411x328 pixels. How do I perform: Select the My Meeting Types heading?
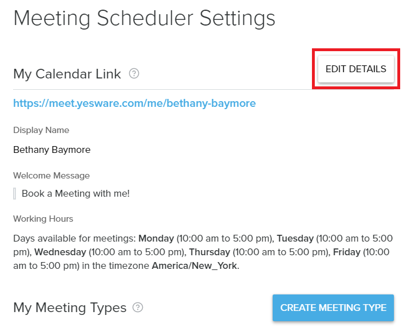tap(69, 308)
